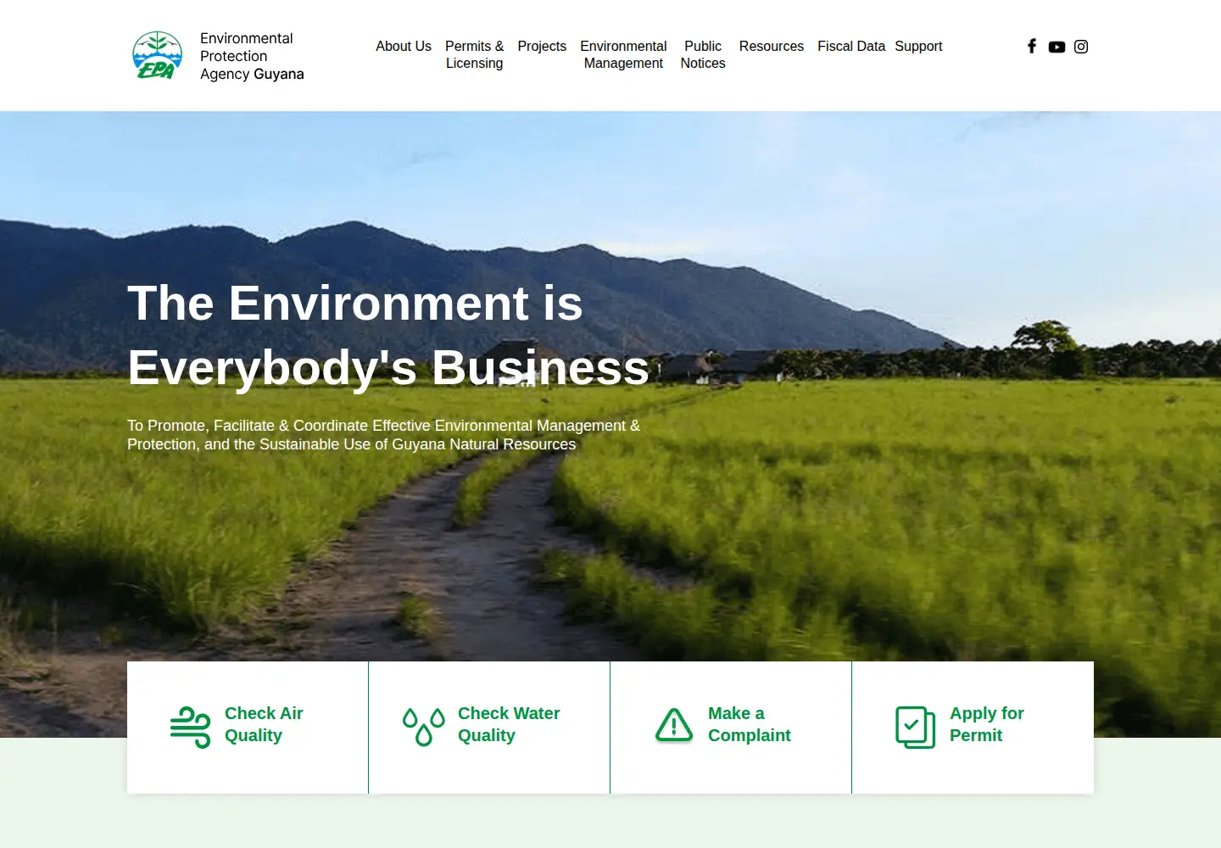Select the Apply for Permit link
1221x848 pixels.
click(987, 724)
